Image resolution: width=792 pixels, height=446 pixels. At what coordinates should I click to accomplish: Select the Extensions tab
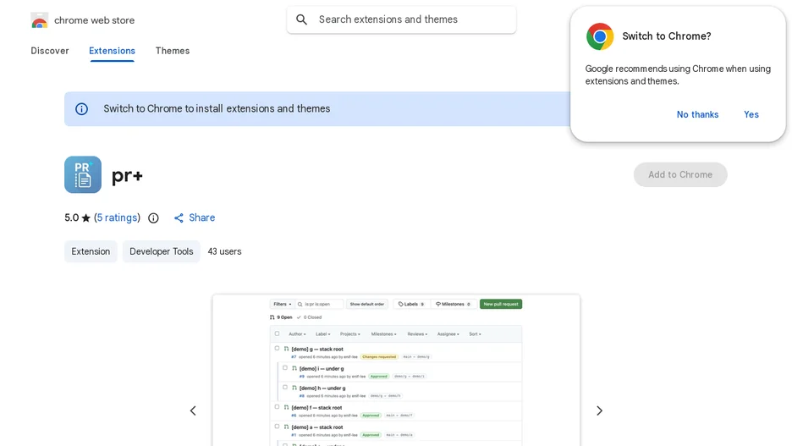[113, 51]
